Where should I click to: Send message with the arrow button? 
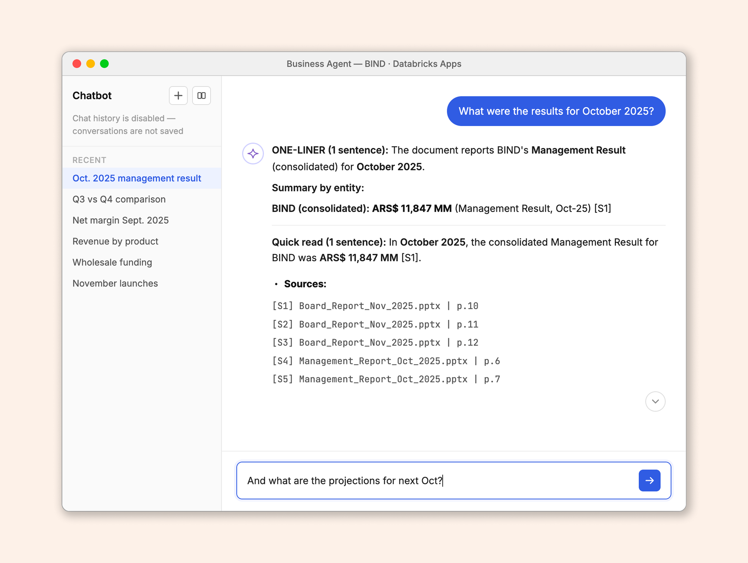point(649,480)
